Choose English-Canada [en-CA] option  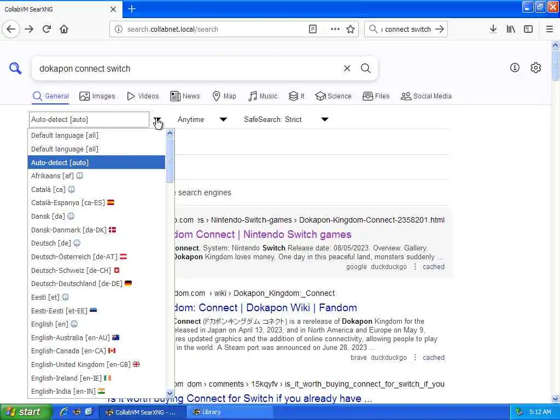(96, 351)
